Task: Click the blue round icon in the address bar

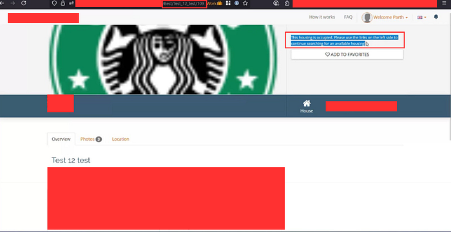Action: pos(236,3)
